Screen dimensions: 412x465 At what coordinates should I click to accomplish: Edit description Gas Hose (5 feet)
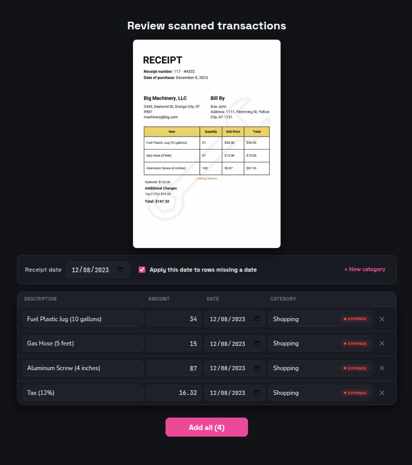pos(83,343)
